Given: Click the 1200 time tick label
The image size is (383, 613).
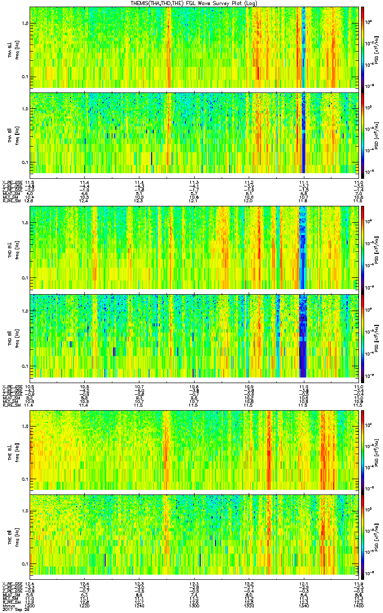Looking at the screenshot, I should [x=30, y=606].
